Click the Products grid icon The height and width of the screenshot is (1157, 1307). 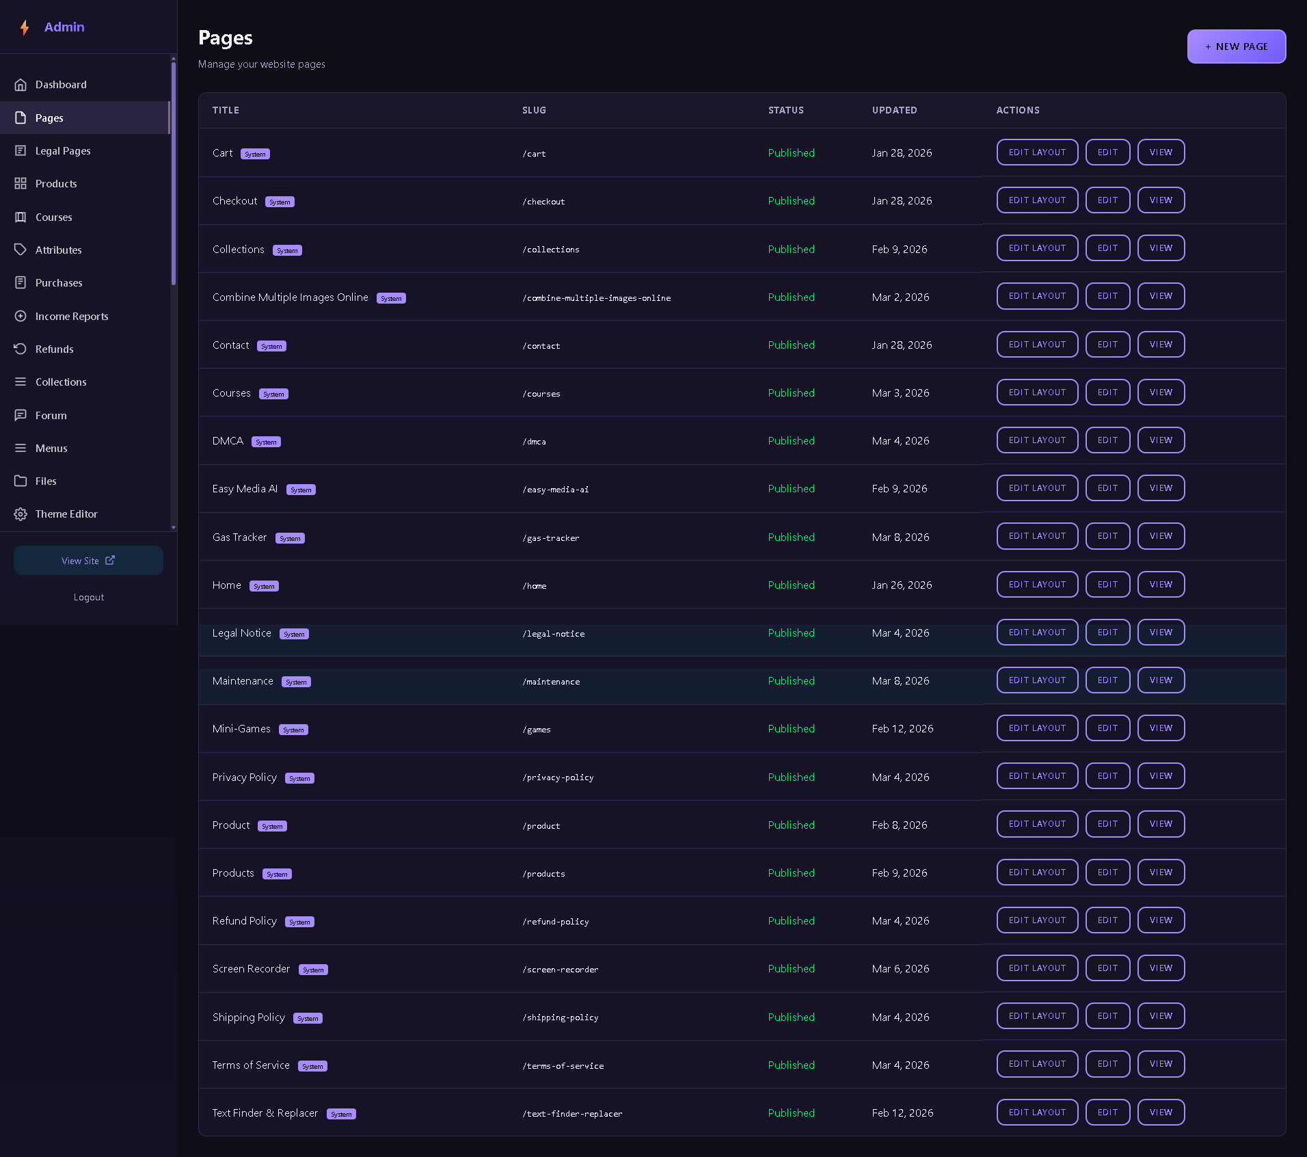21,183
